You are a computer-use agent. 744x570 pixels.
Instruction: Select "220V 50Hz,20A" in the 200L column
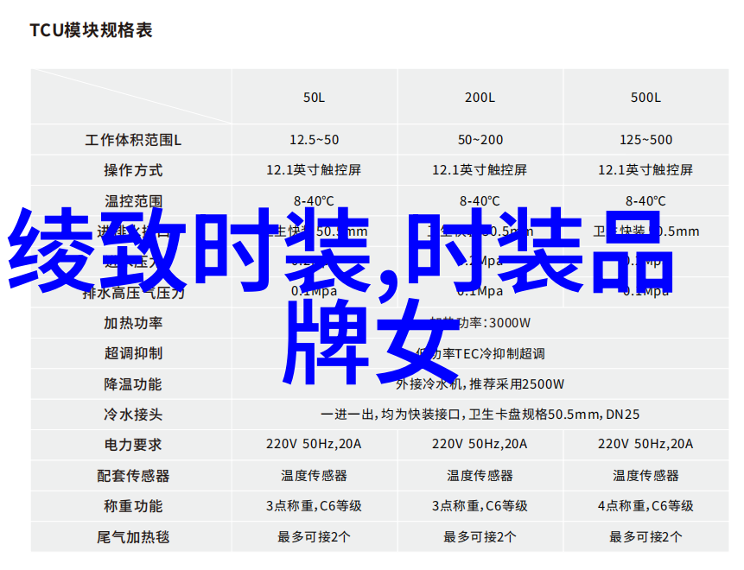pyautogui.click(x=480, y=444)
